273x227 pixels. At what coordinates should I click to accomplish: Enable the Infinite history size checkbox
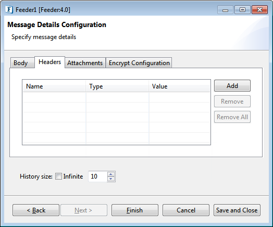tap(58, 176)
